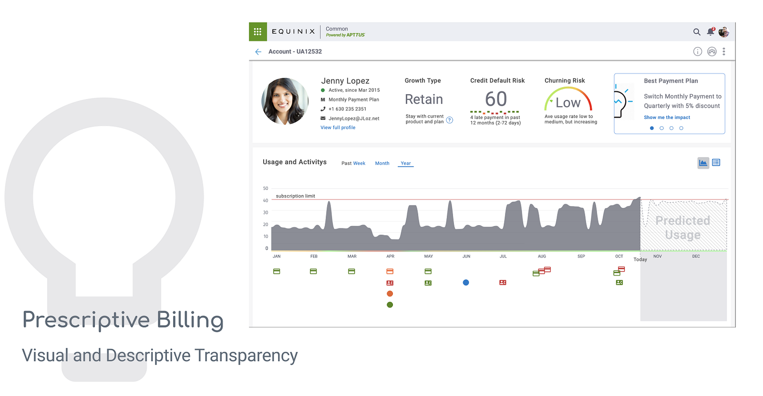Switch to list table view

[x=716, y=163]
